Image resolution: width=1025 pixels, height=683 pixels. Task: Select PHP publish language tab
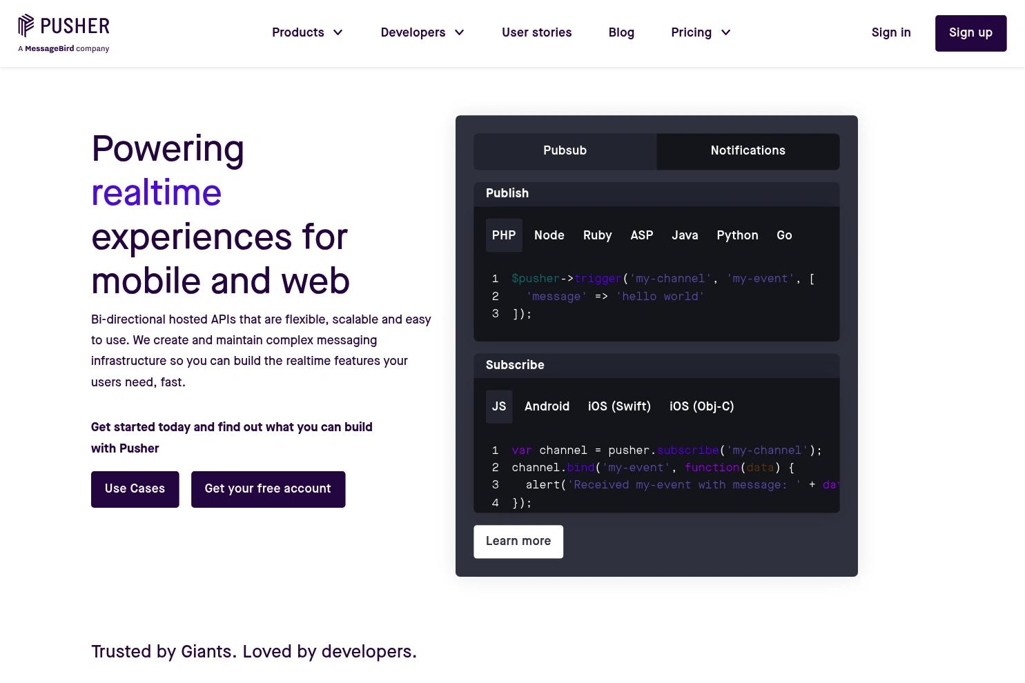[x=504, y=235]
